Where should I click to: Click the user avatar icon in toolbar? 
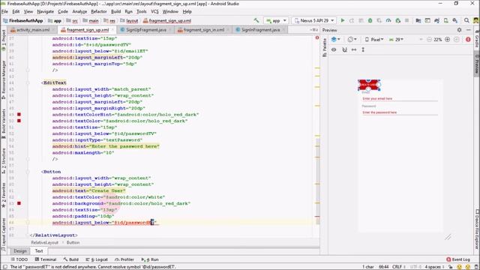click(475, 20)
